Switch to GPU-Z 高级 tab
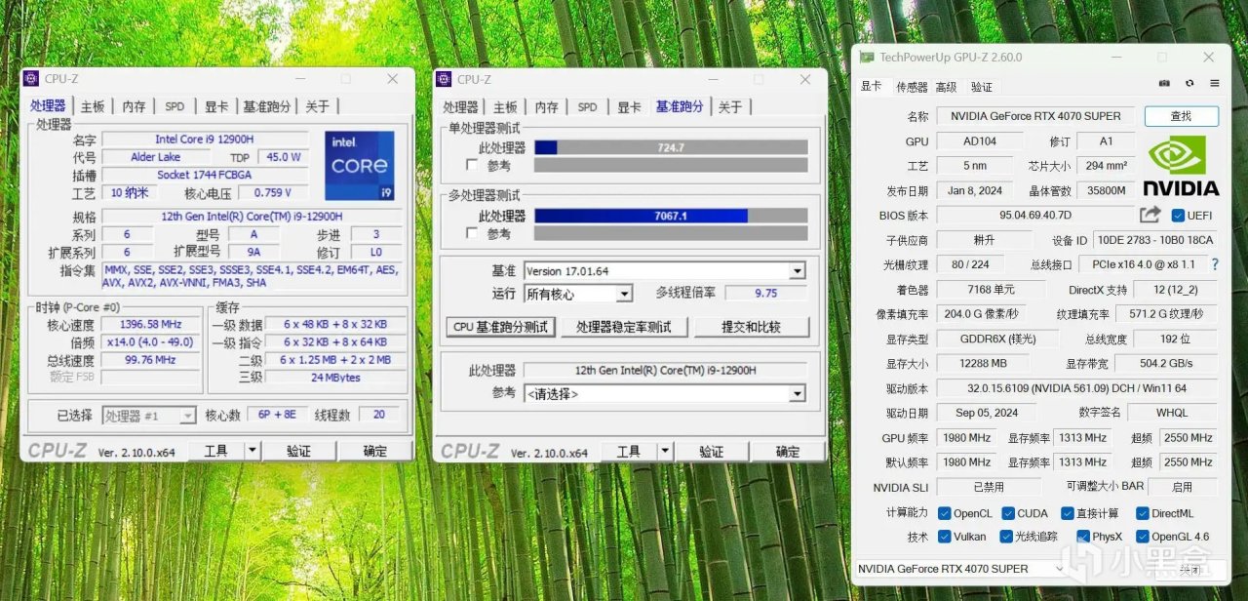Screen dimensions: 1248x601 [x=946, y=87]
